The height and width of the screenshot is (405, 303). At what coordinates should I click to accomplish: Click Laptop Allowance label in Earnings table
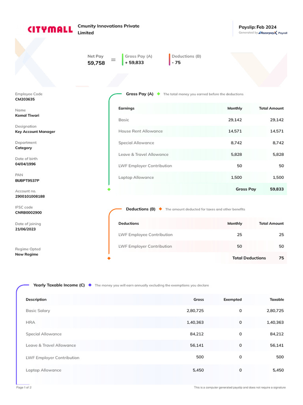click(136, 178)
